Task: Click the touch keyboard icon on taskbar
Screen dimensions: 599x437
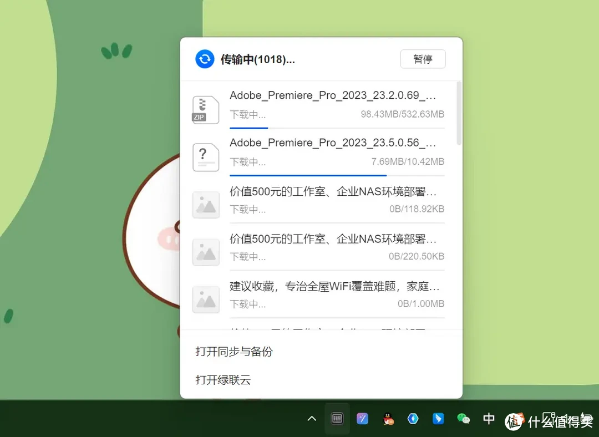Action: click(337, 419)
